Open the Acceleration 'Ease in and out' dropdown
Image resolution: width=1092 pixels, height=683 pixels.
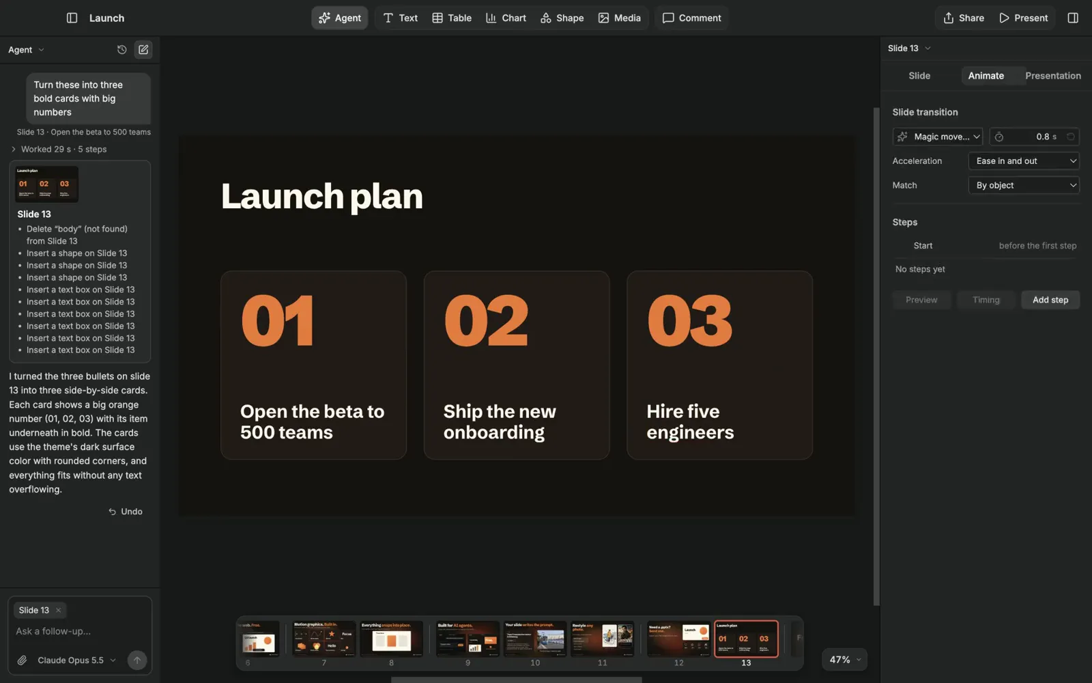pyautogui.click(x=1024, y=161)
